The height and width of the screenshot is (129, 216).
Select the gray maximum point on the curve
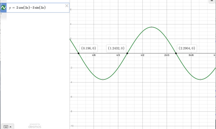pos(151,27)
